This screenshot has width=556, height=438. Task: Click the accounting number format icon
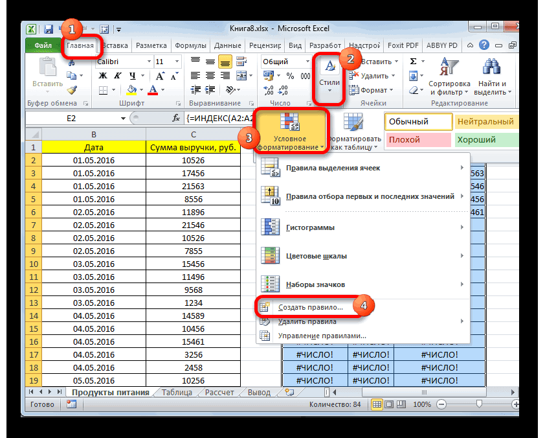tap(269, 76)
